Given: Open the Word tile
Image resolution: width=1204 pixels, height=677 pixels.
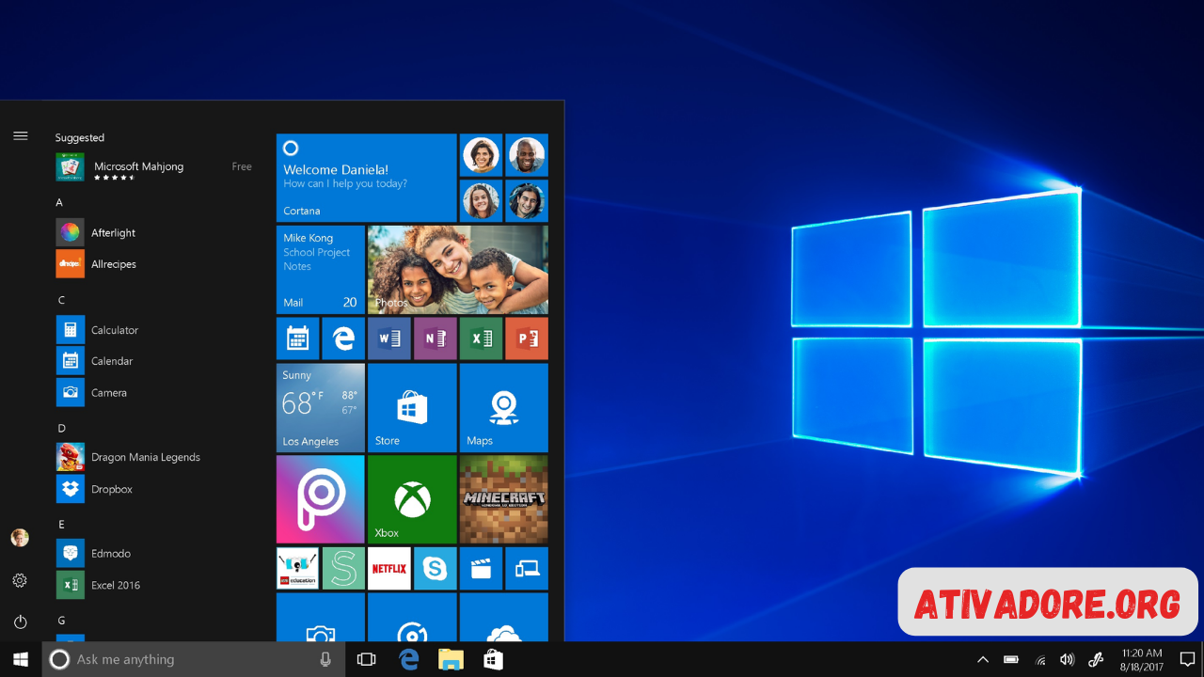Looking at the screenshot, I should pyautogui.click(x=389, y=338).
